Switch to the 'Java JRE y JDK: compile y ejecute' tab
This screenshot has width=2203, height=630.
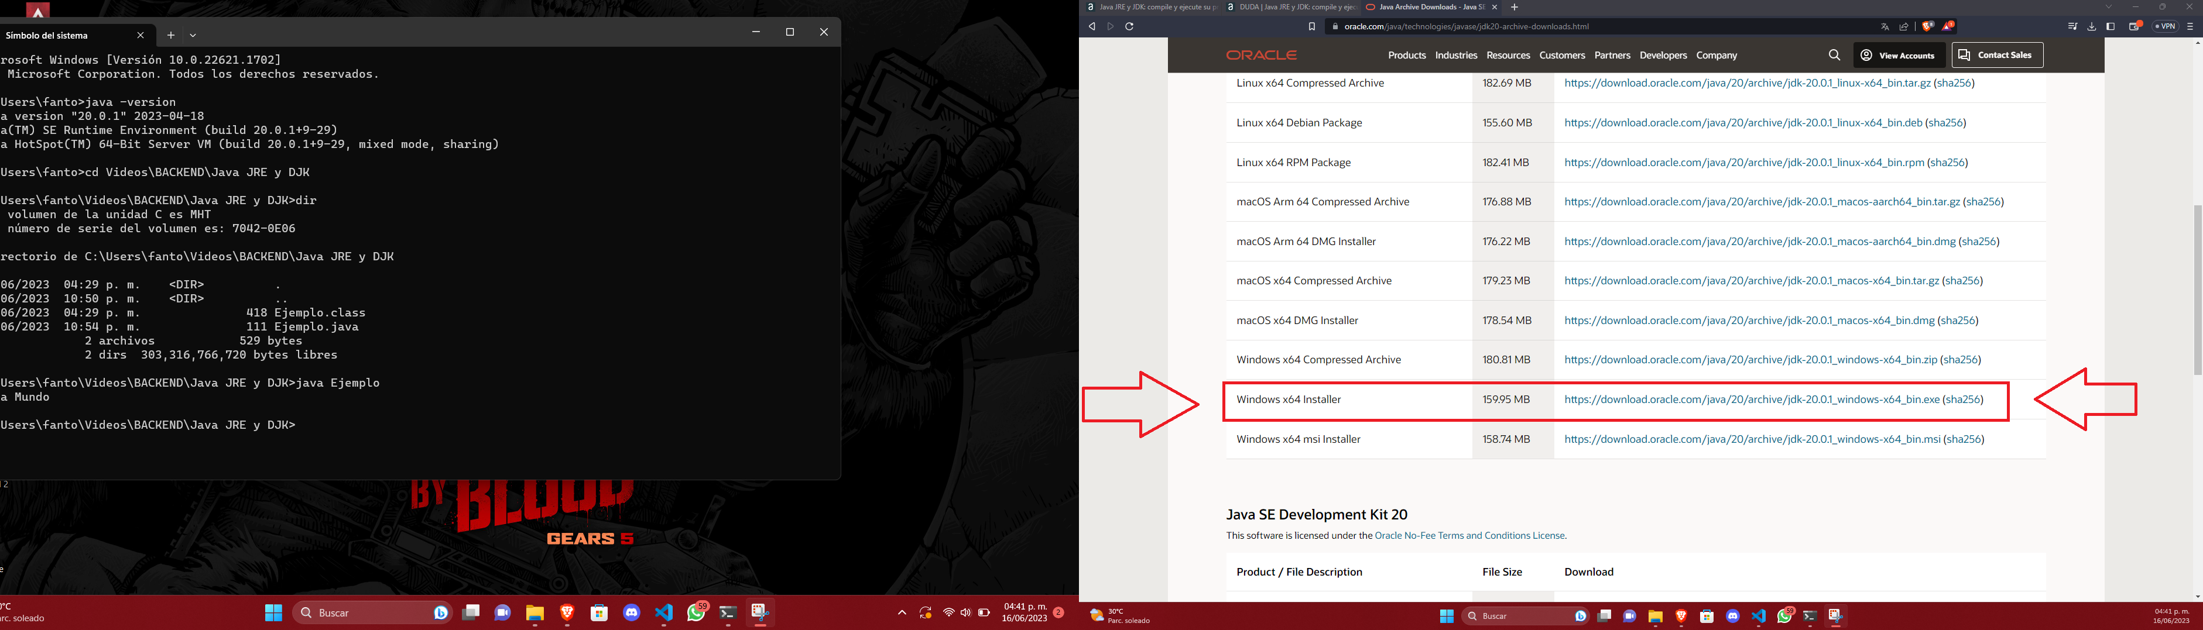pyautogui.click(x=1151, y=7)
